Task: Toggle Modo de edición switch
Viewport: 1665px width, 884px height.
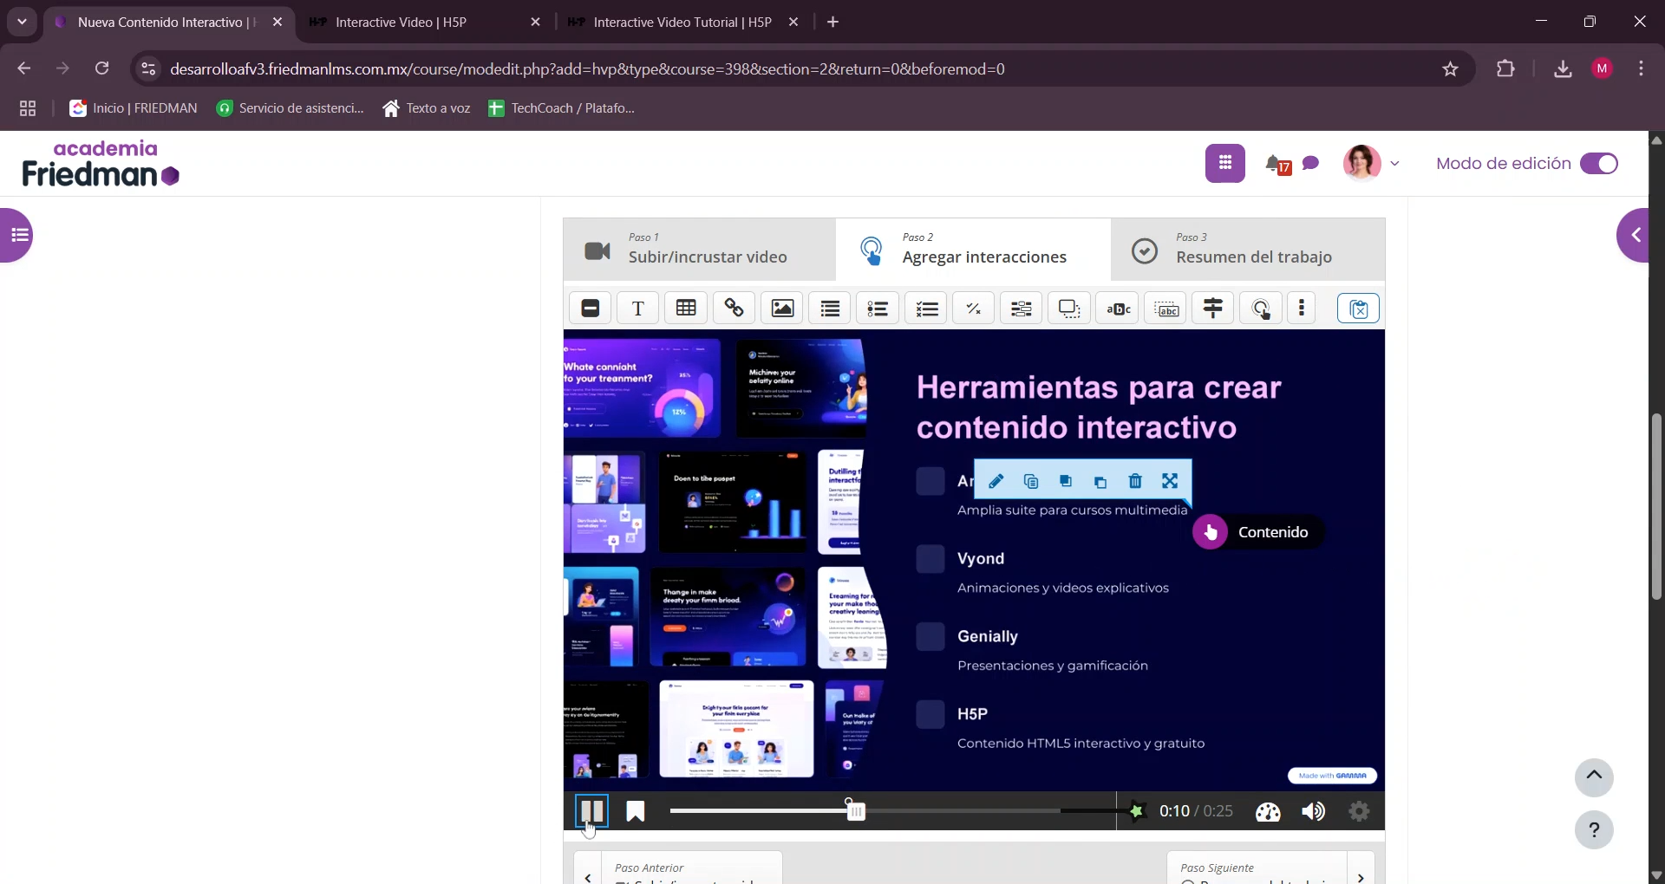Action: (x=1599, y=164)
